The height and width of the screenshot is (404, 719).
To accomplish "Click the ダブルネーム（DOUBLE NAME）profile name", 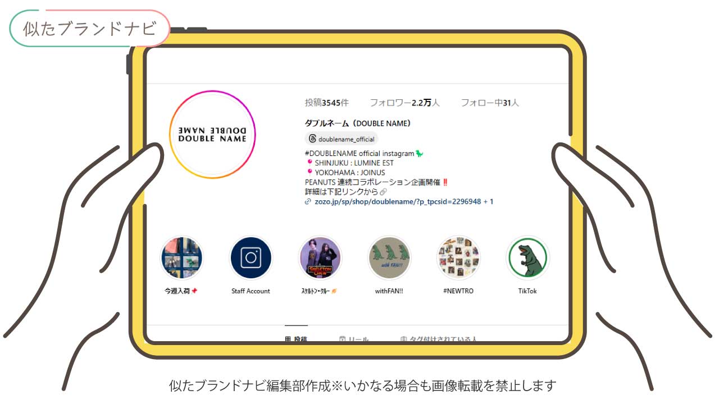I will tap(358, 123).
